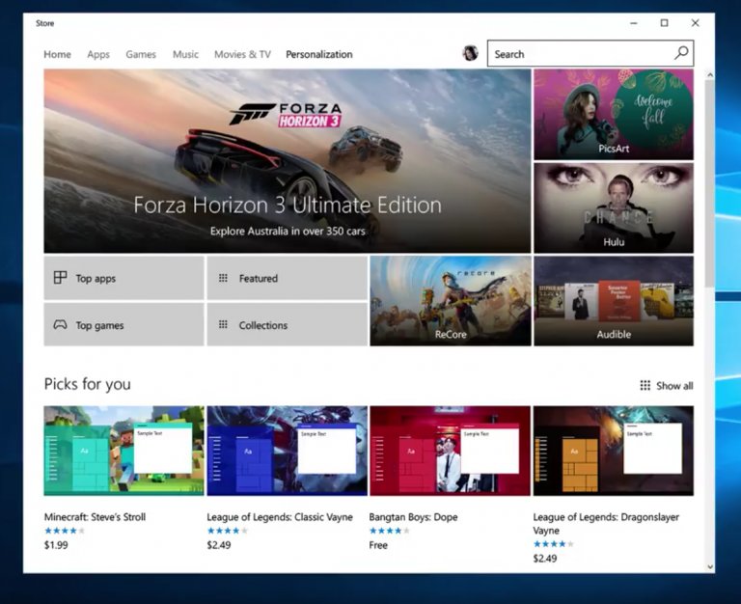The height and width of the screenshot is (604, 741).
Task: Select the Music tab
Action: pos(185,55)
